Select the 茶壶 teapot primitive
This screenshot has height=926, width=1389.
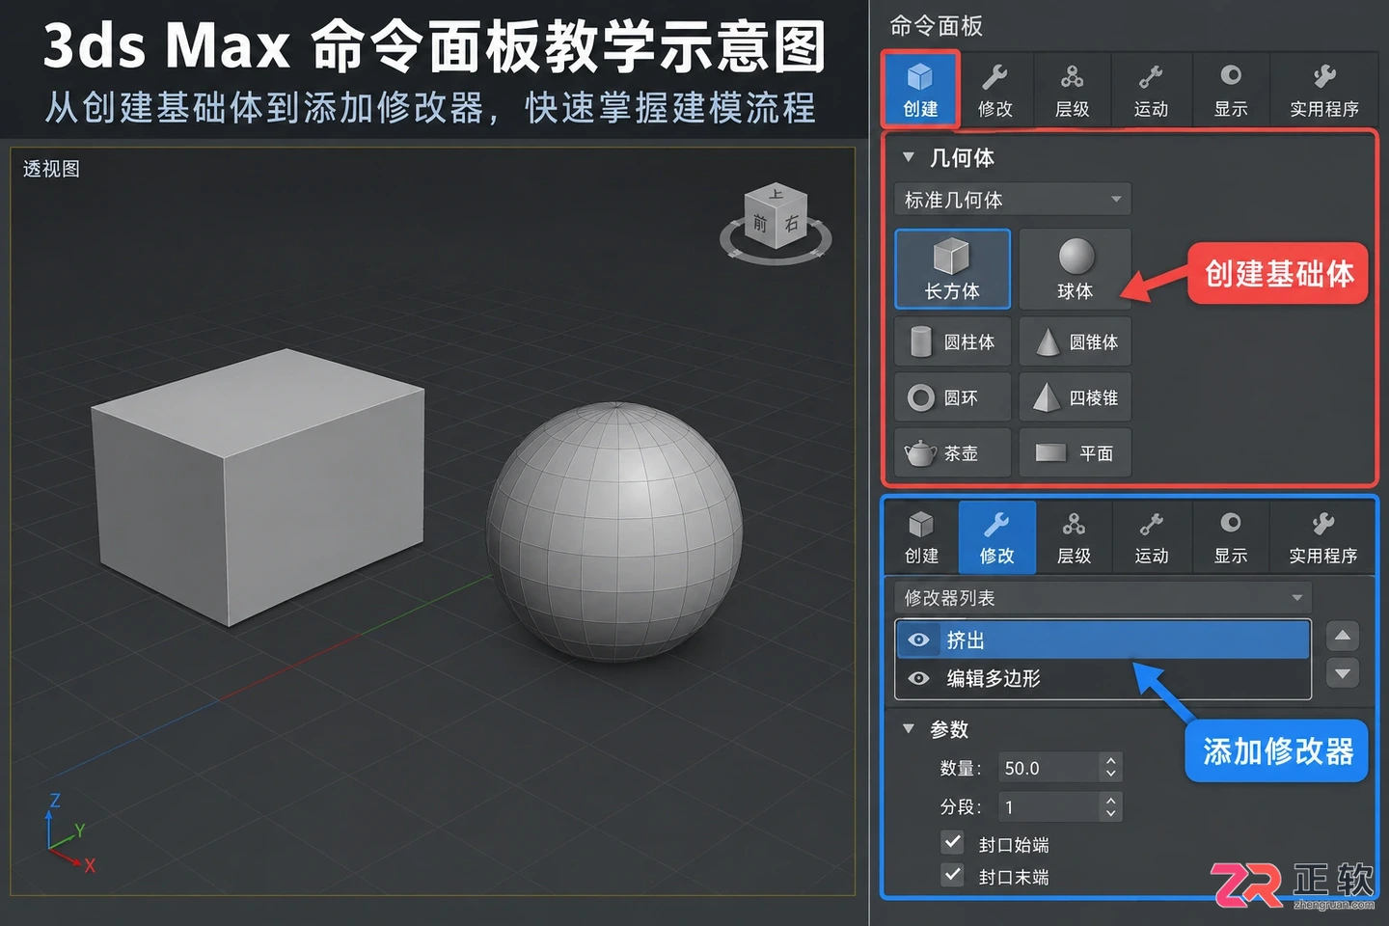pyautogui.click(x=952, y=452)
